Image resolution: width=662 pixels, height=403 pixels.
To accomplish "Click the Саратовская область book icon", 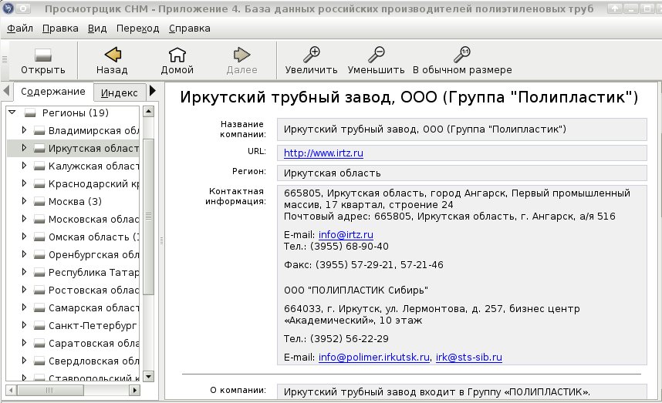I will 39,343.
